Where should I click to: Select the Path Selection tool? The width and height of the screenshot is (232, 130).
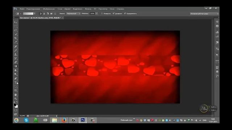coord(16,87)
